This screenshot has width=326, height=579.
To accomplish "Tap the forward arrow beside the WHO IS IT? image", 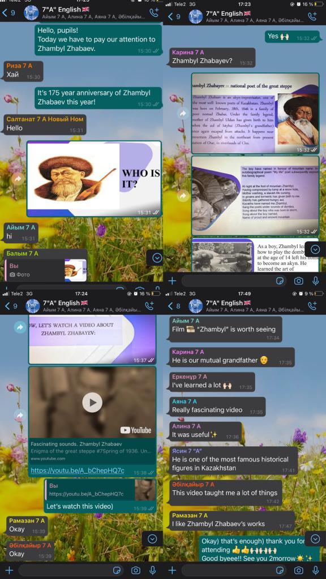I will point(19,179).
